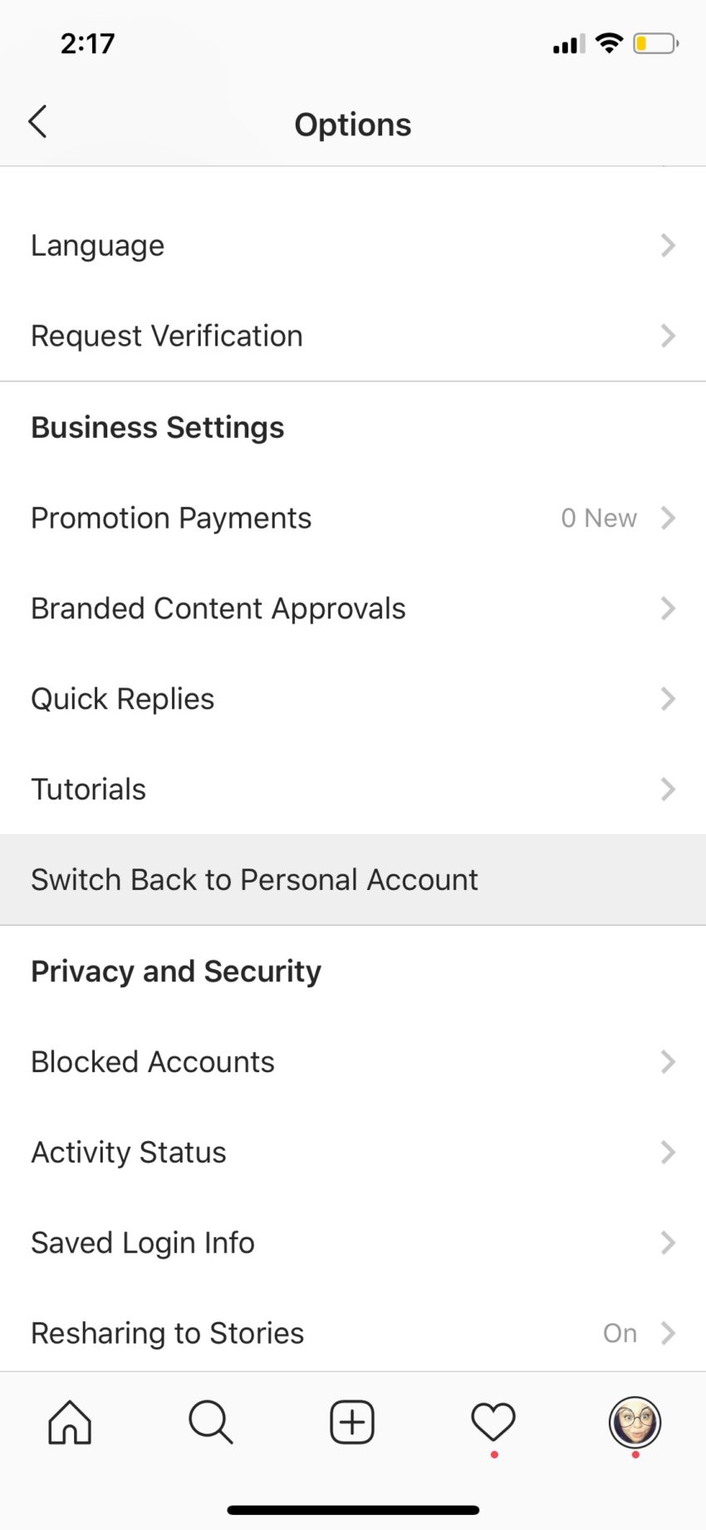Open the Activity heart icon
706x1530 pixels.
pos(493,1422)
